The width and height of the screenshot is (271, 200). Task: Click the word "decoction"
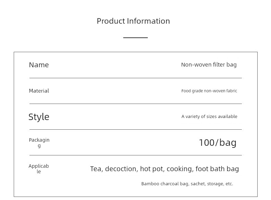pos(121,169)
